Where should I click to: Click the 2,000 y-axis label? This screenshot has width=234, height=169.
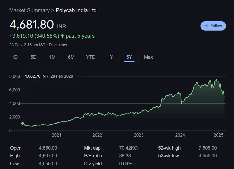(15, 117)
